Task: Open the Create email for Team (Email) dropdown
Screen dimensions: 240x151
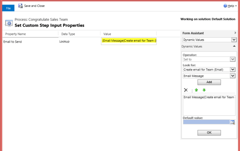Action: [233, 70]
